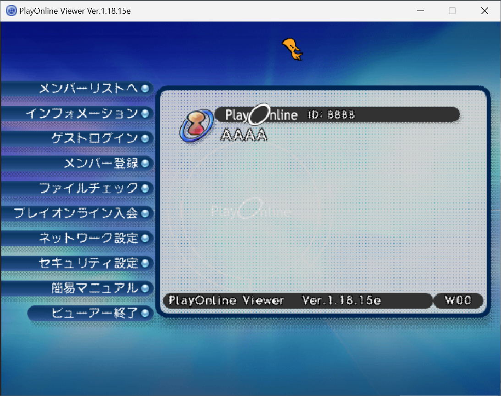Viewport: 501px width, 396px height.
Task: Click the orange squid mascot icon
Action: coord(292,49)
